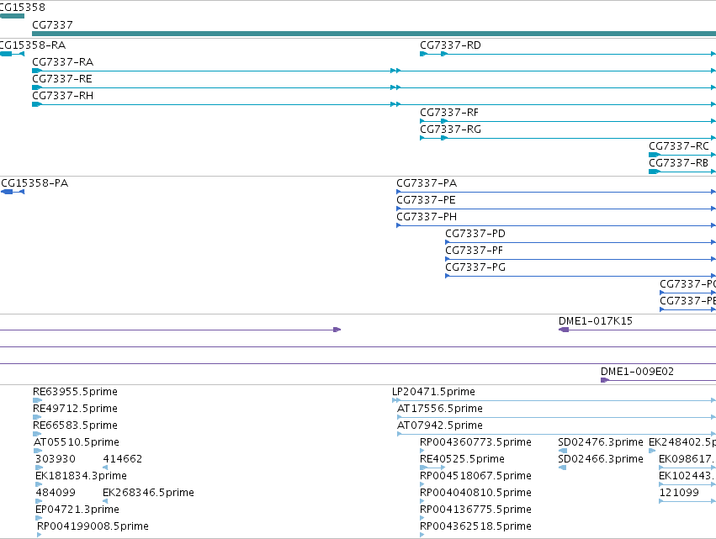Click the CG7337-RB transcript start exon
The height and width of the screenshot is (539, 716).
655,172
